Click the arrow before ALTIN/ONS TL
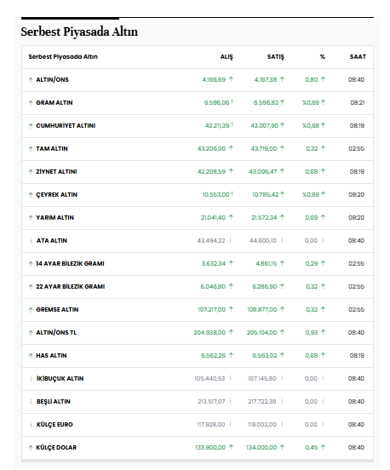The image size is (390, 470). 31,333
